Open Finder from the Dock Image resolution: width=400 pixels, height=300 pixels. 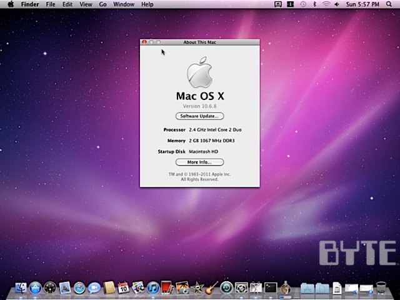(x=21, y=288)
